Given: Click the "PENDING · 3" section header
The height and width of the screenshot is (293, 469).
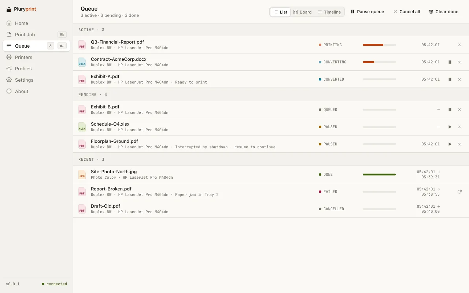Looking at the screenshot, I should (271, 94).
